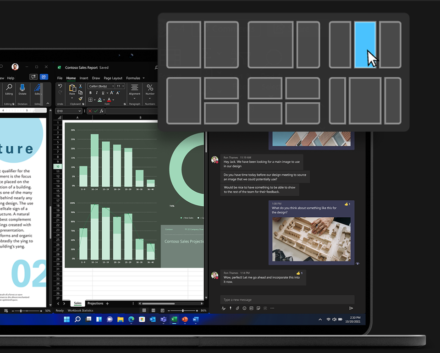Click the Undo arrow in Excel
This screenshot has width=440, height=353.
[60, 87]
